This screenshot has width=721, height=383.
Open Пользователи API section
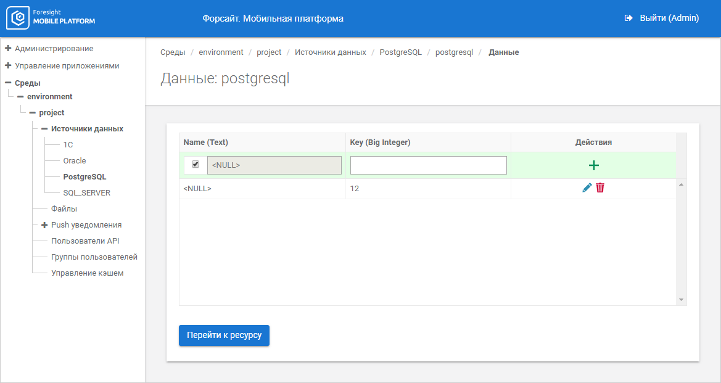pos(85,241)
